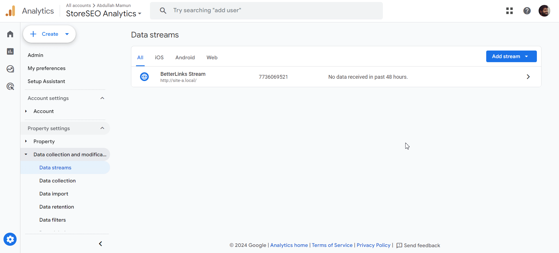Image resolution: width=559 pixels, height=253 pixels.
Task: Click the plus icon on Create
Action: click(33, 34)
